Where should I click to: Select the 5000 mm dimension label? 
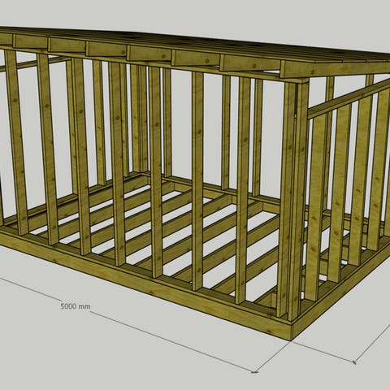pos(76,306)
